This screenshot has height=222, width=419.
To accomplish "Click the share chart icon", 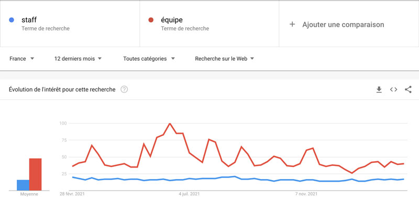I will click(x=408, y=90).
